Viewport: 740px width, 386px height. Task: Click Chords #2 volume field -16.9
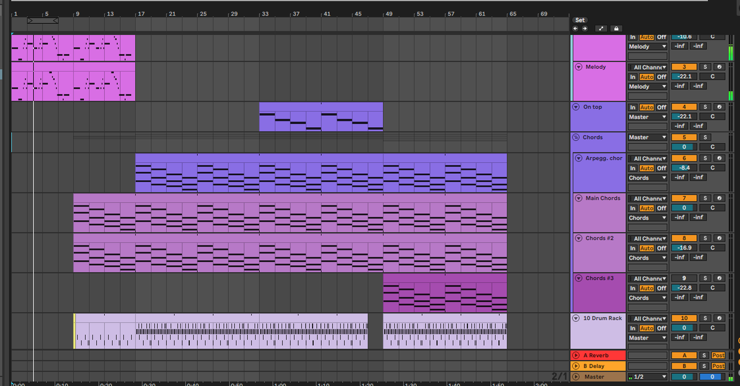[x=684, y=248]
